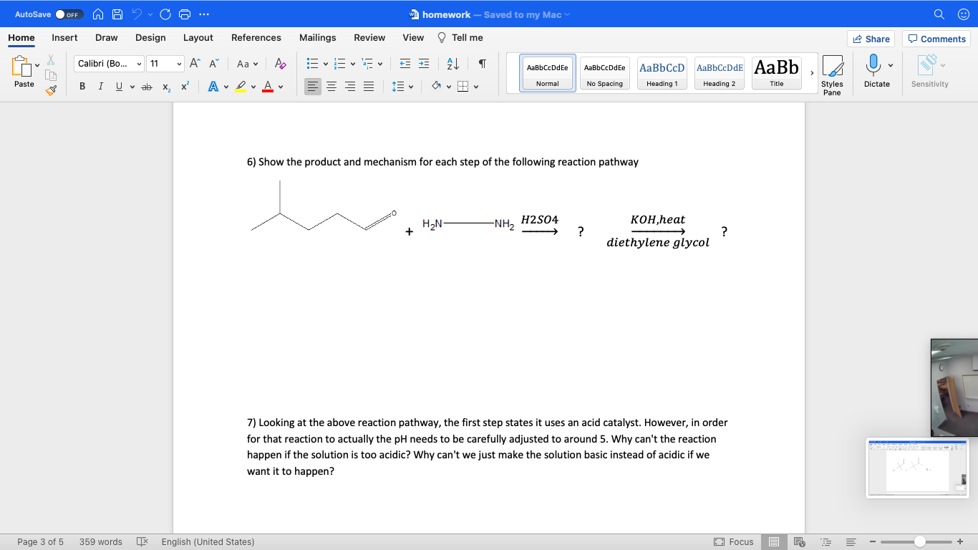Click the 359 words count
The width and height of the screenshot is (978, 550).
pos(101,542)
